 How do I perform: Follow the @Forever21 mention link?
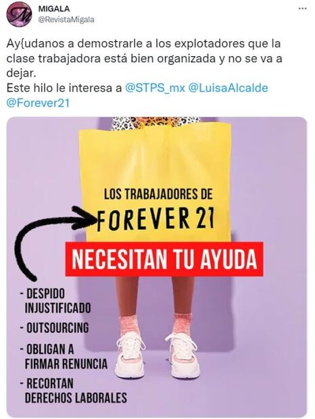pos(38,103)
